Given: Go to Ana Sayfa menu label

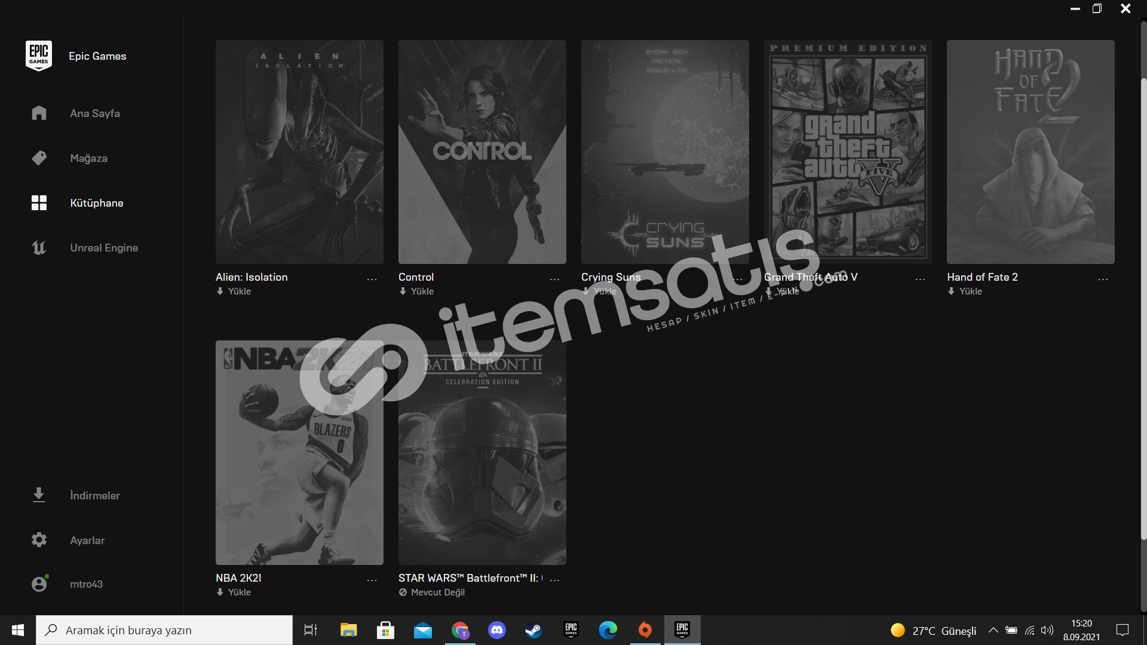Looking at the screenshot, I should point(95,113).
